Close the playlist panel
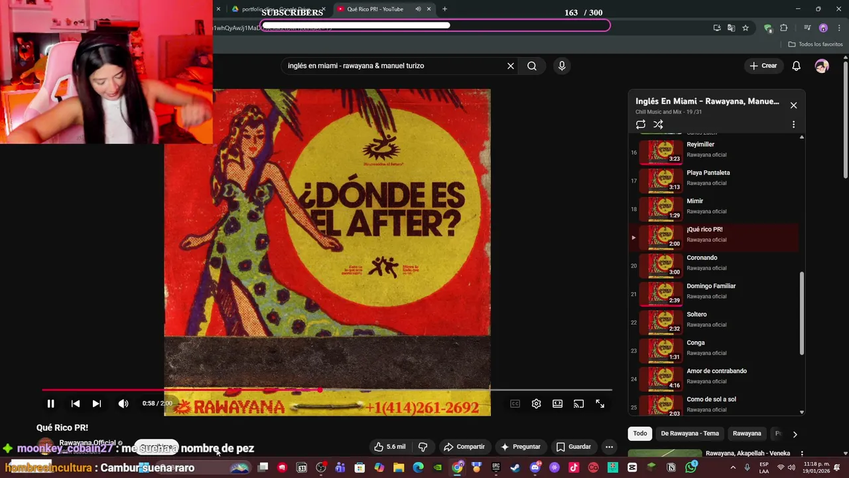Screen dimensions: 849x478 (793, 105)
